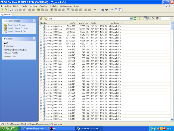Click the blue floppy disk save icon
The width and height of the screenshot is (174, 131).
pos(11,10)
